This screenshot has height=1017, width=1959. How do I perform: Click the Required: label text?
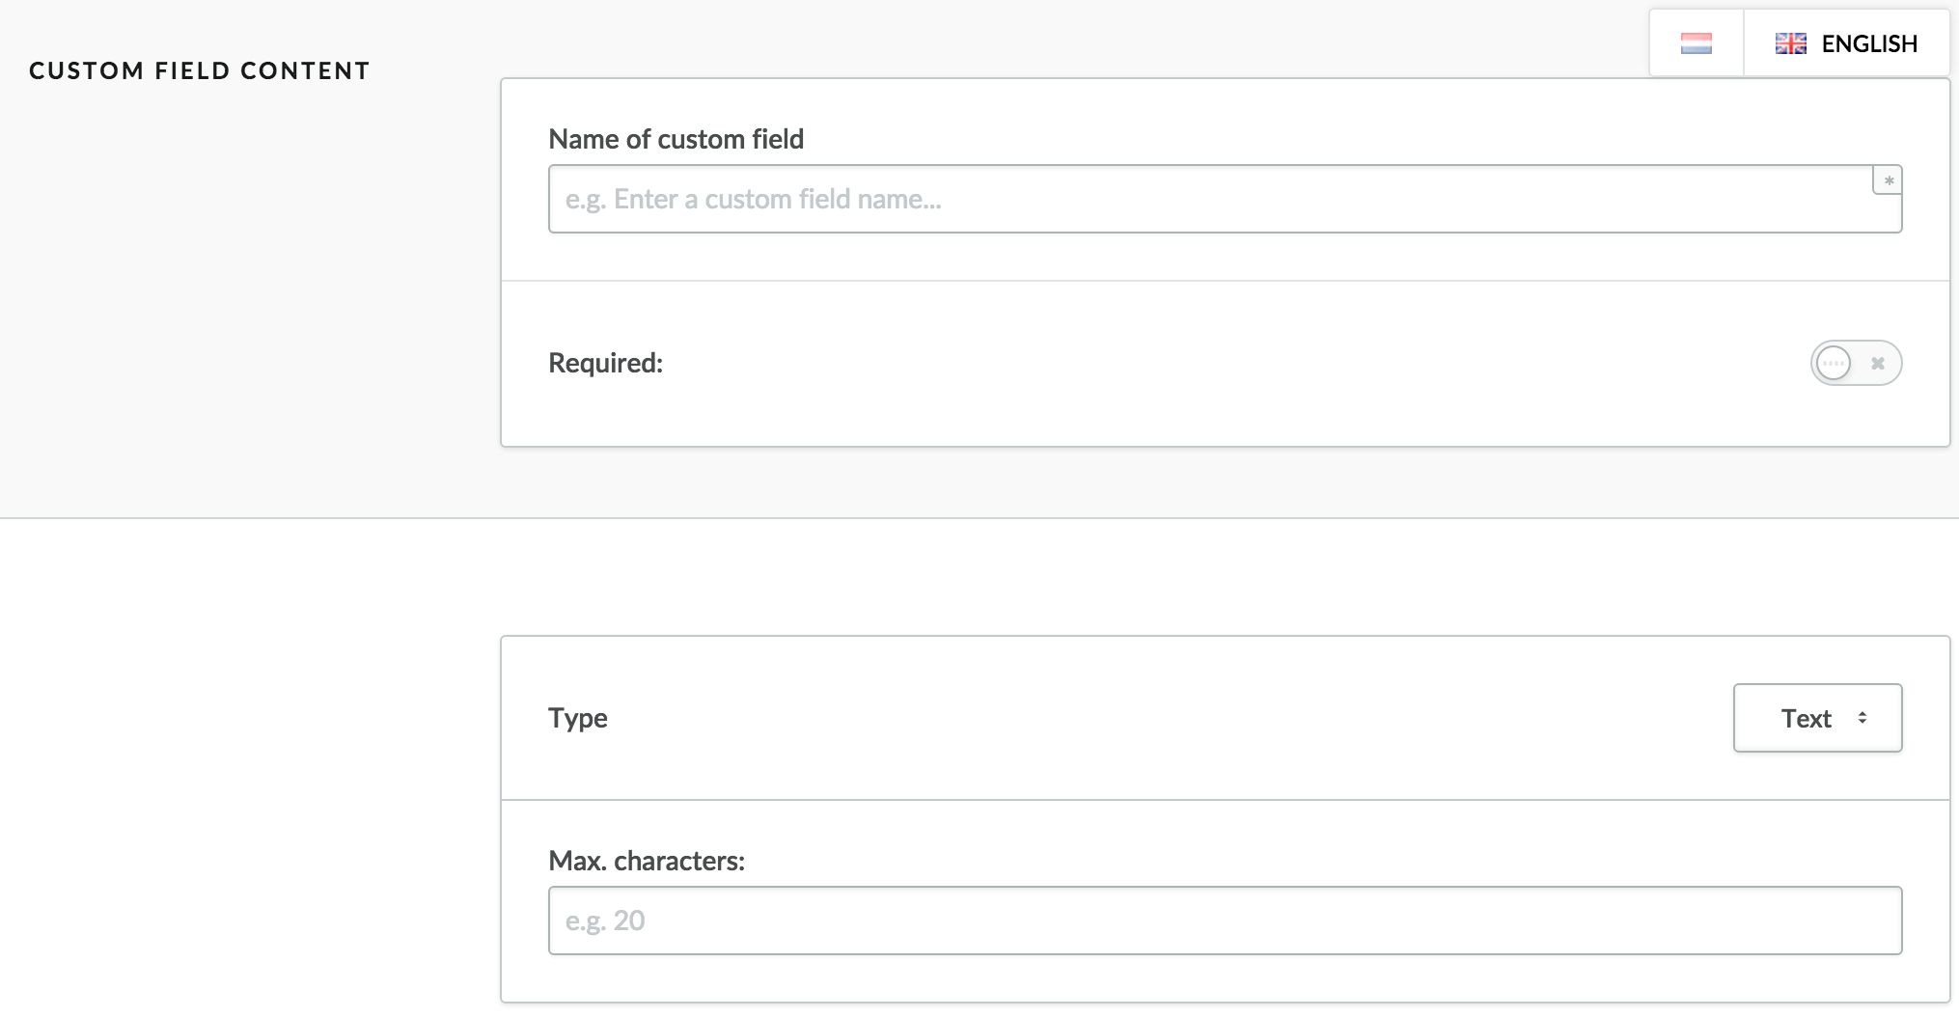[x=605, y=363]
